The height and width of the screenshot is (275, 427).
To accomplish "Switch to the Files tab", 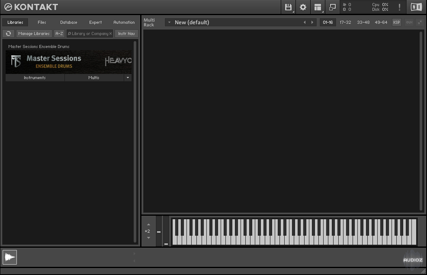I will click(42, 22).
